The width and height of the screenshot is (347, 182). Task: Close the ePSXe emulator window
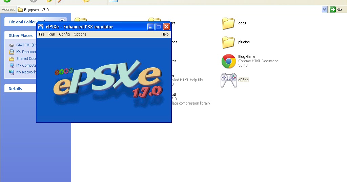166,27
